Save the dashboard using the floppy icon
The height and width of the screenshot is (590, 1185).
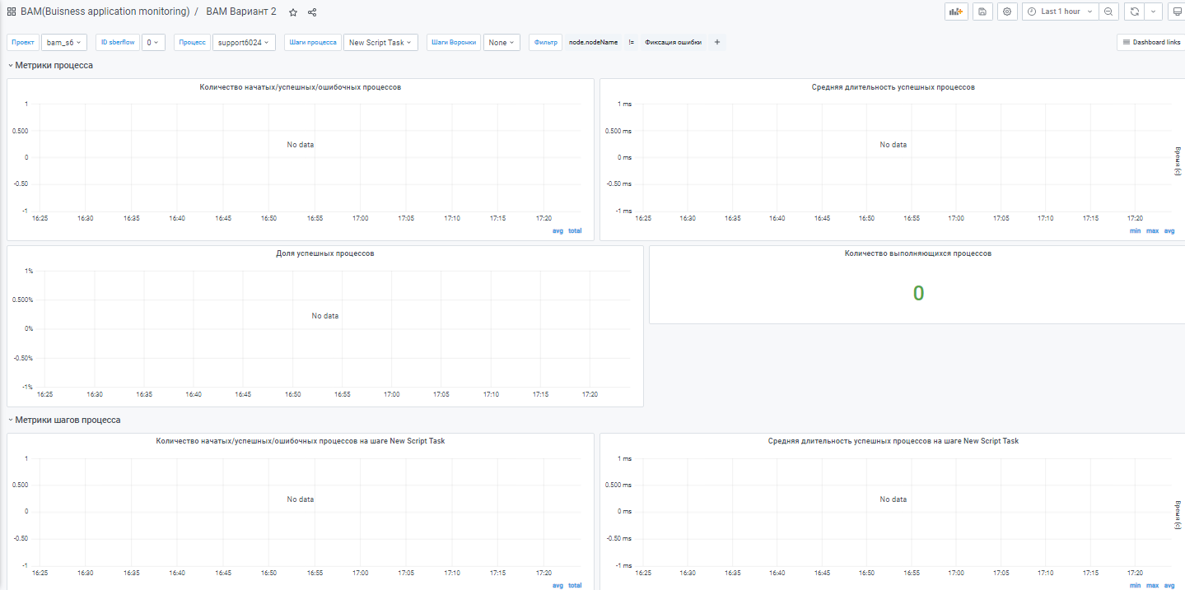pyautogui.click(x=982, y=12)
